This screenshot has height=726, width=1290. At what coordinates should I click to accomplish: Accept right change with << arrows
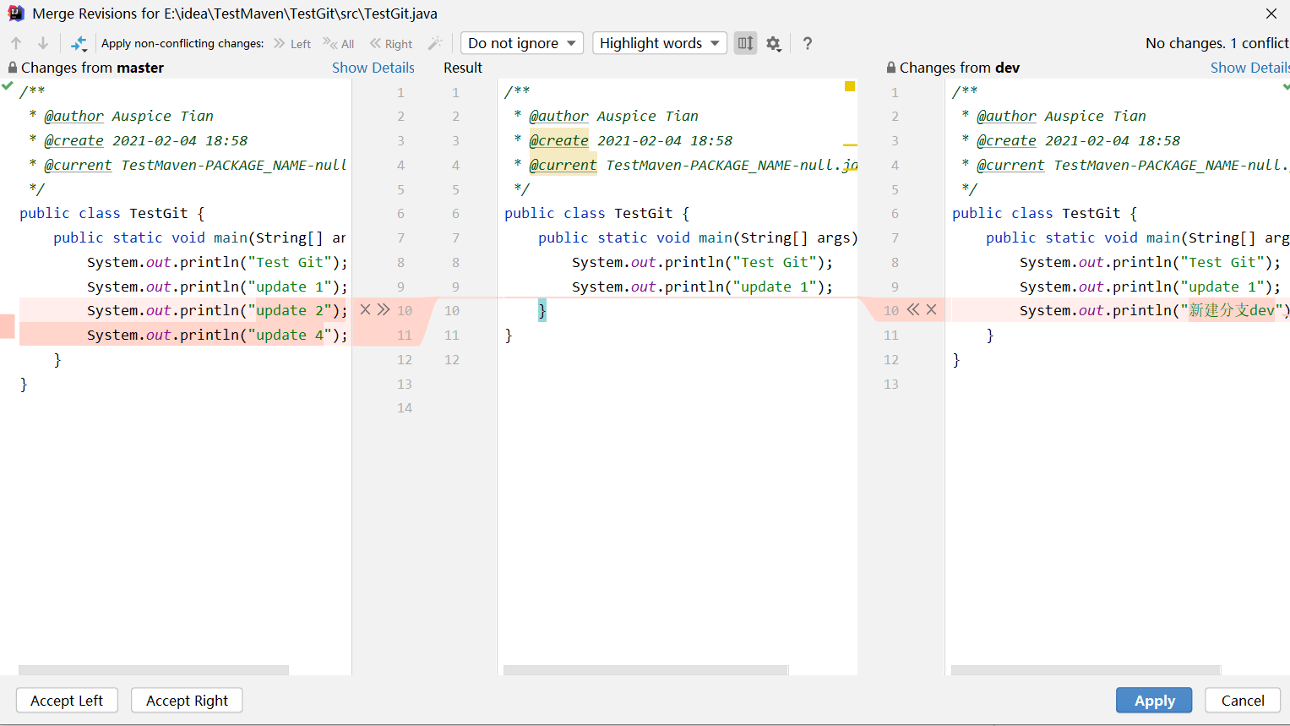click(x=913, y=309)
